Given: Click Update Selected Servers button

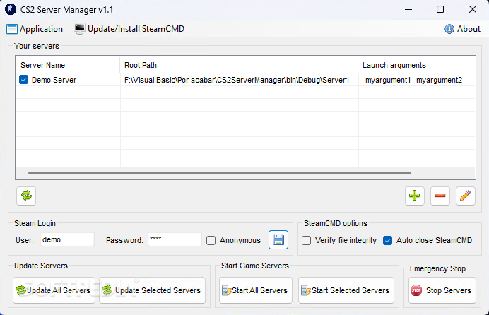Looking at the screenshot, I should click(152, 290).
